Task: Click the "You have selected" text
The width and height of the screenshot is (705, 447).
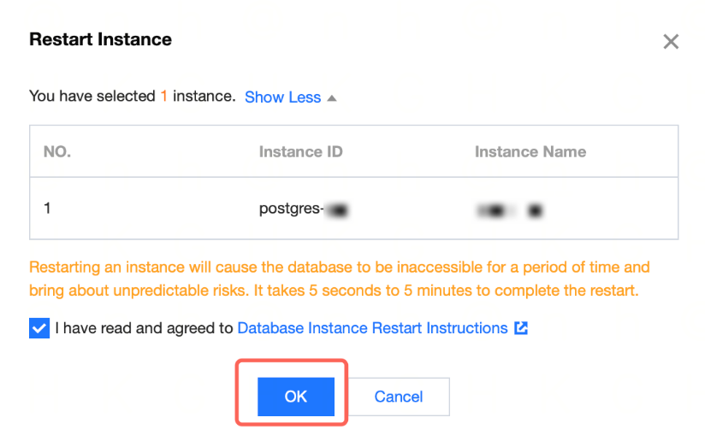Action: coord(92,97)
